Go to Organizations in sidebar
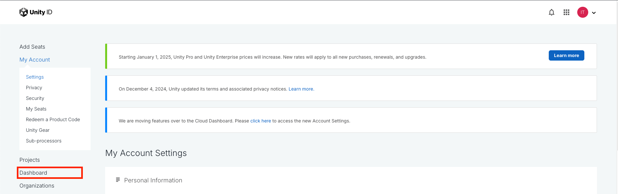This screenshot has height=194, width=618. (x=37, y=186)
